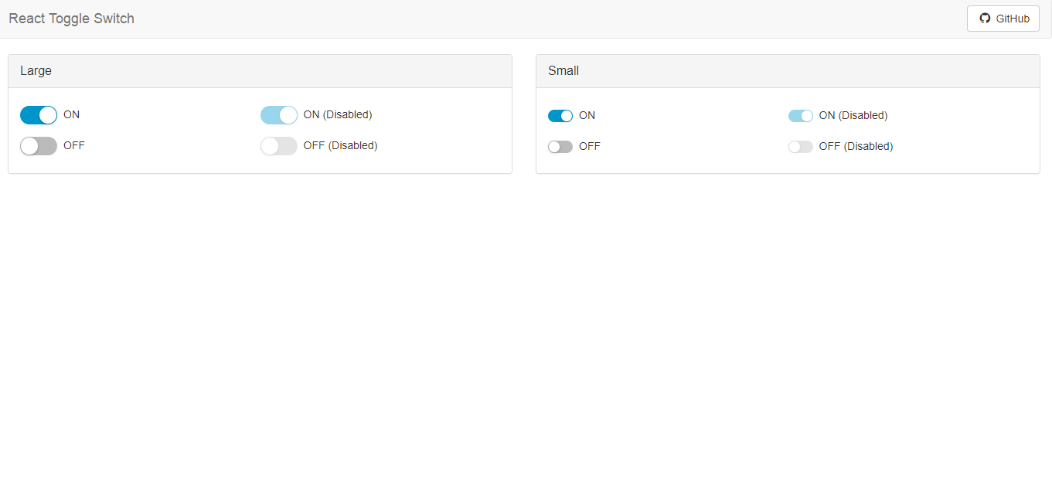Open the GitHub button
This screenshot has height=493, width=1052.
tap(1003, 19)
